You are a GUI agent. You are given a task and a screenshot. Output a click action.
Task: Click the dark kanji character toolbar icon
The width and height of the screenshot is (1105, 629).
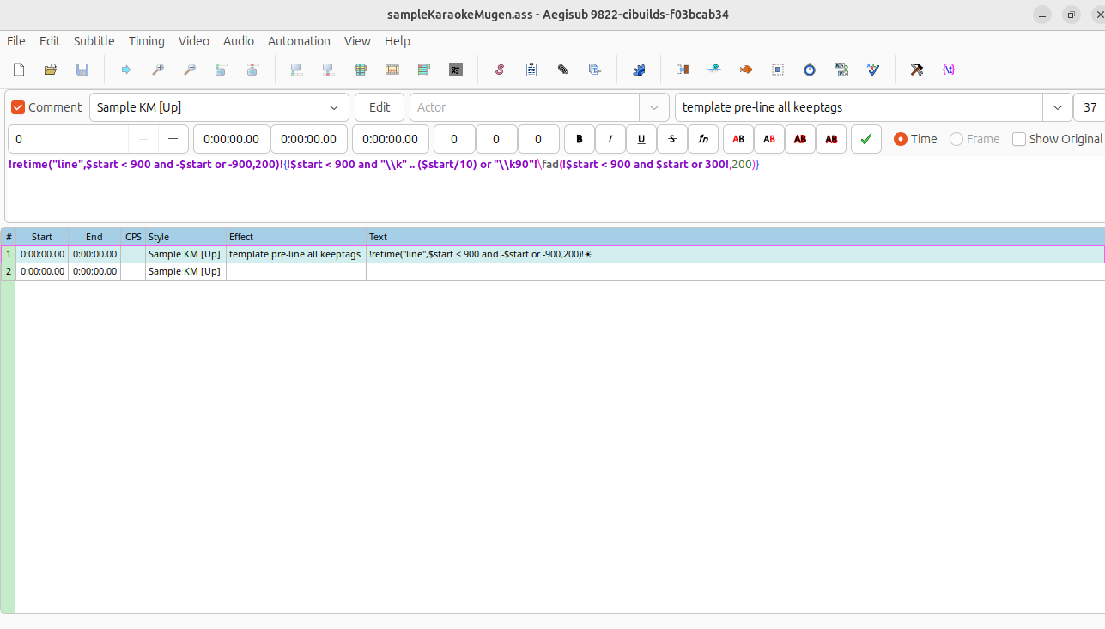coord(456,70)
